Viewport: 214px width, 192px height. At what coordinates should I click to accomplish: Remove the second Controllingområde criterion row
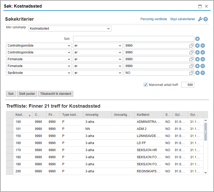[203, 52]
